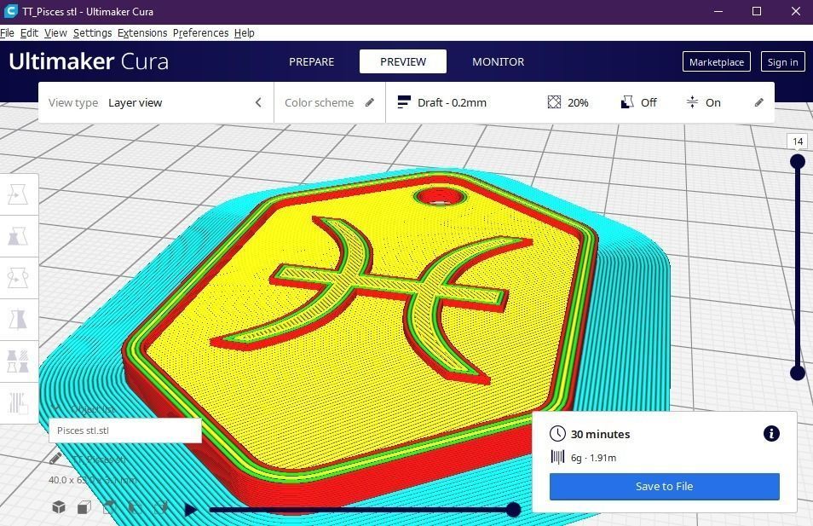The width and height of the screenshot is (813, 526).
Task: Open the Settings menu
Action: 92,32
